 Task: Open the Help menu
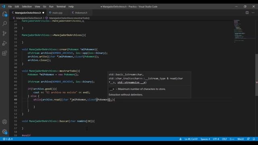(x=71, y=6)
